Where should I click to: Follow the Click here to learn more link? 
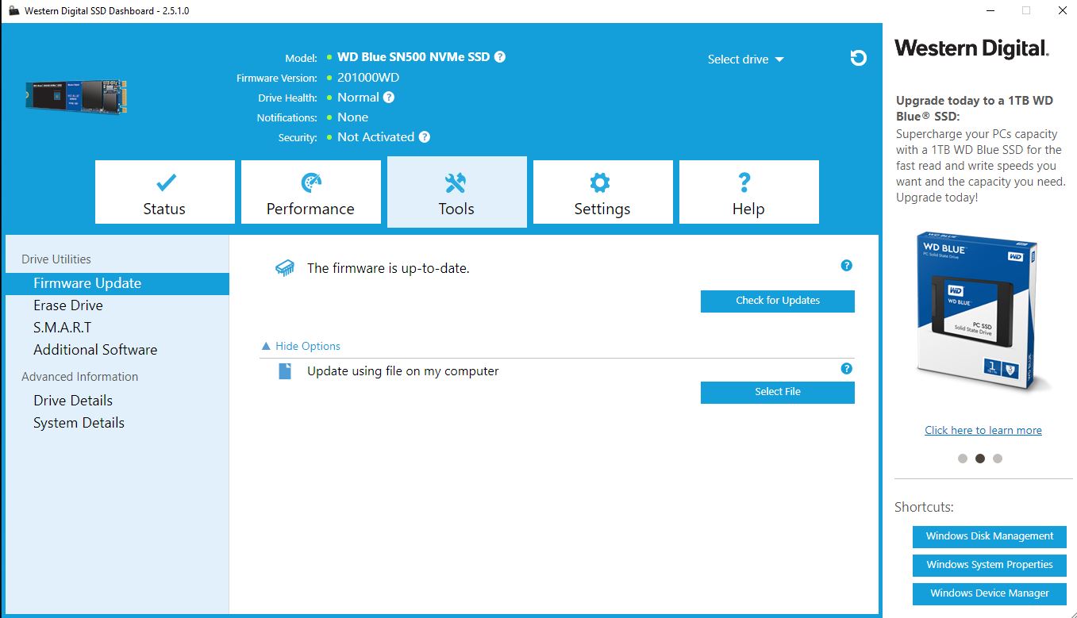click(983, 430)
